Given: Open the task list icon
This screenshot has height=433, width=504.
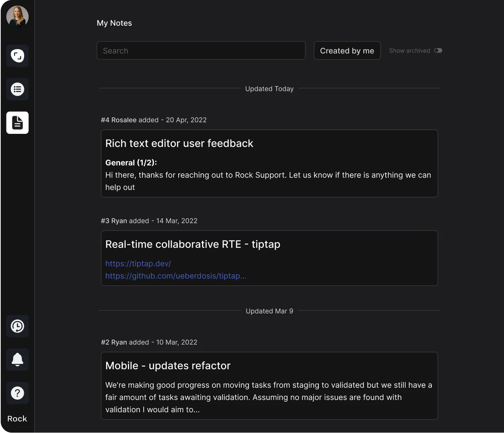Looking at the screenshot, I should pos(17,89).
